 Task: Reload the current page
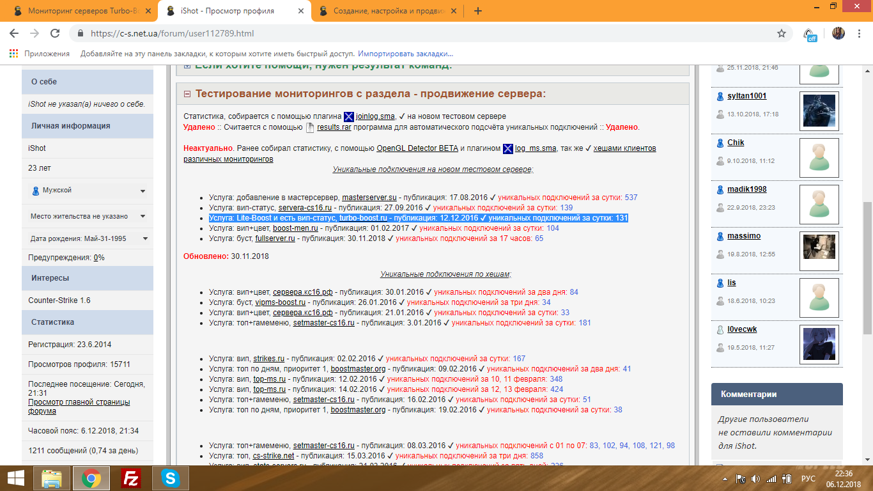tap(55, 33)
